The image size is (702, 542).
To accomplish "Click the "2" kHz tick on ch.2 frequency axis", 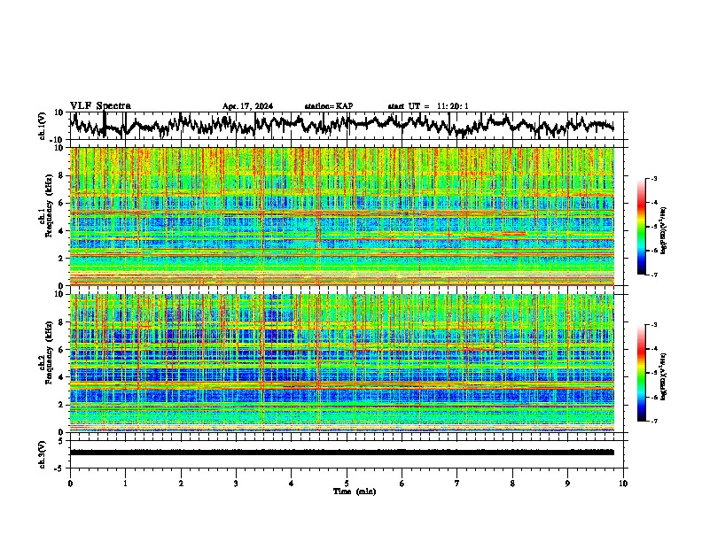I will coord(62,405).
